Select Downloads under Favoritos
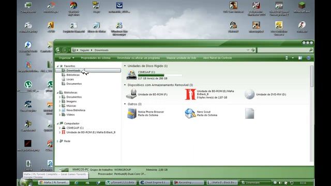This screenshot has height=186, width=331. [88, 70]
